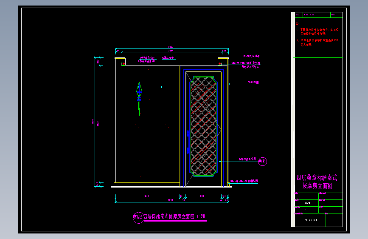The image size is (368, 239).
Task: Click the circled drawing number by bottom title
Action: (138, 217)
